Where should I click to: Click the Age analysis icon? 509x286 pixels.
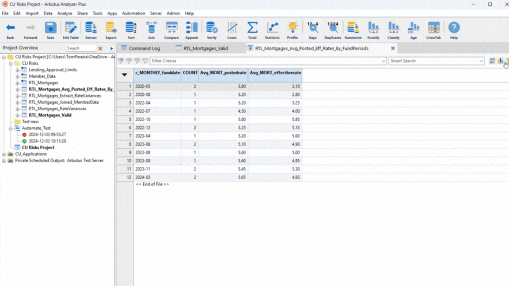coord(413,29)
